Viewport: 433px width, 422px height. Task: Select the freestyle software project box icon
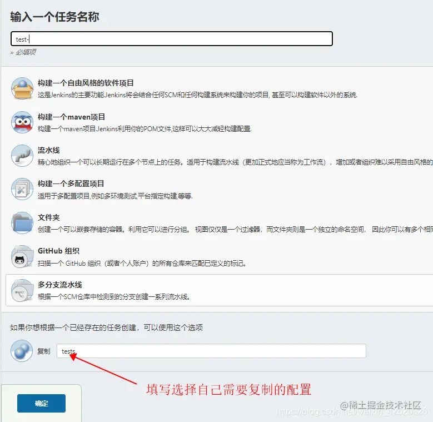coord(22,88)
